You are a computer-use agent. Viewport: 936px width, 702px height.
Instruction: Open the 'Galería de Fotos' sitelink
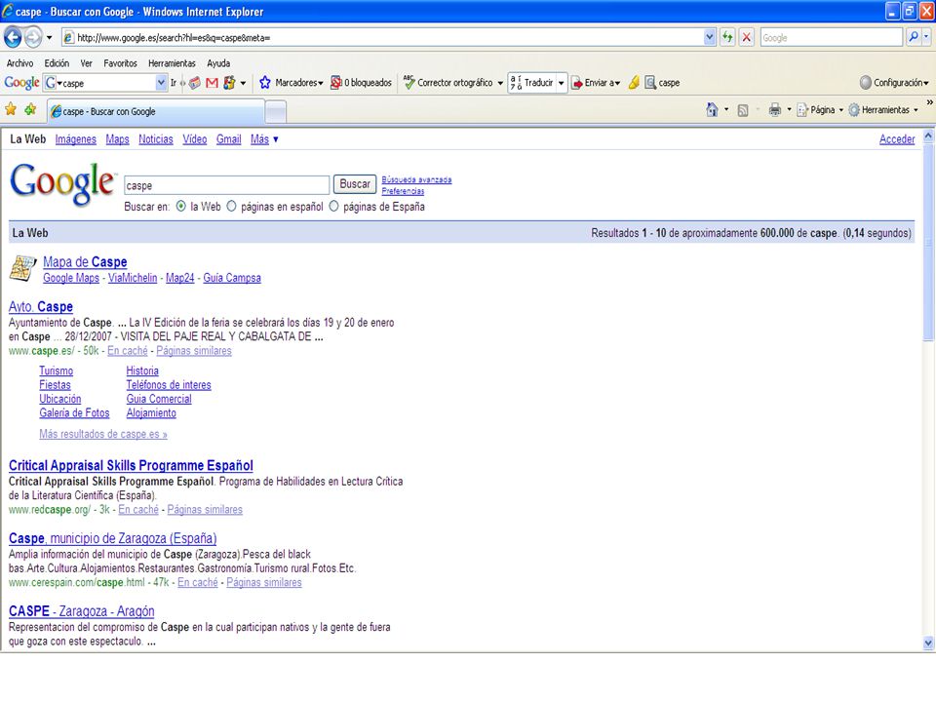click(75, 413)
